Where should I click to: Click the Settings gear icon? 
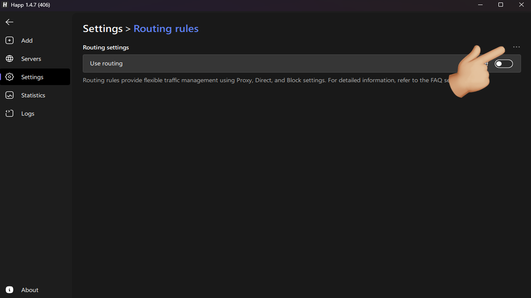click(x=10, y=77)
